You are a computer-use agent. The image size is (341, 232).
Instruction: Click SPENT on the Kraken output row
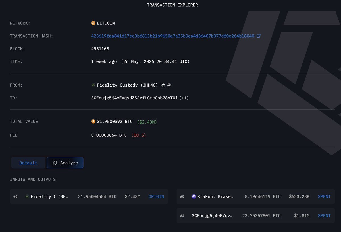pyautogui.click(x=324, y=196)
